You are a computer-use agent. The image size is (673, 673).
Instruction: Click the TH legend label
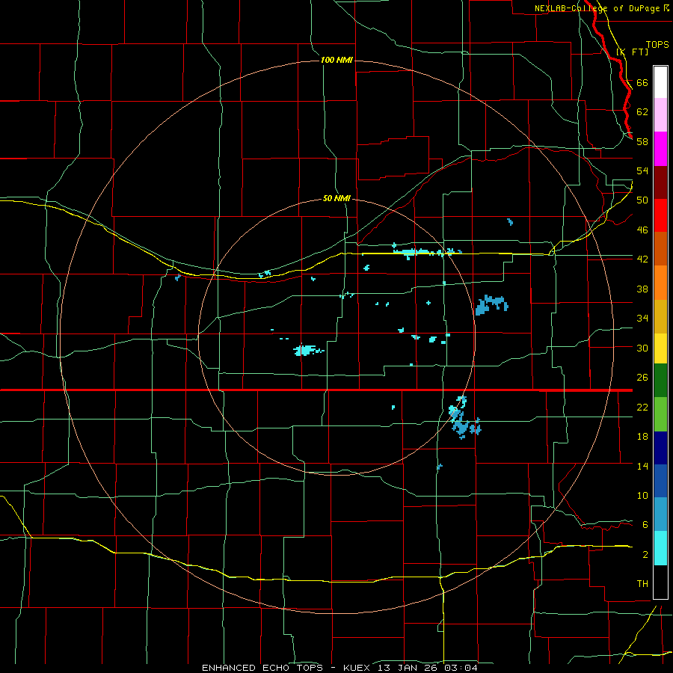click(x=642, y=583)
